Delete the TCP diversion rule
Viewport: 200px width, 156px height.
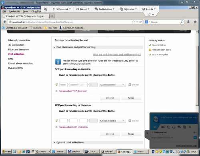[134, 85]
